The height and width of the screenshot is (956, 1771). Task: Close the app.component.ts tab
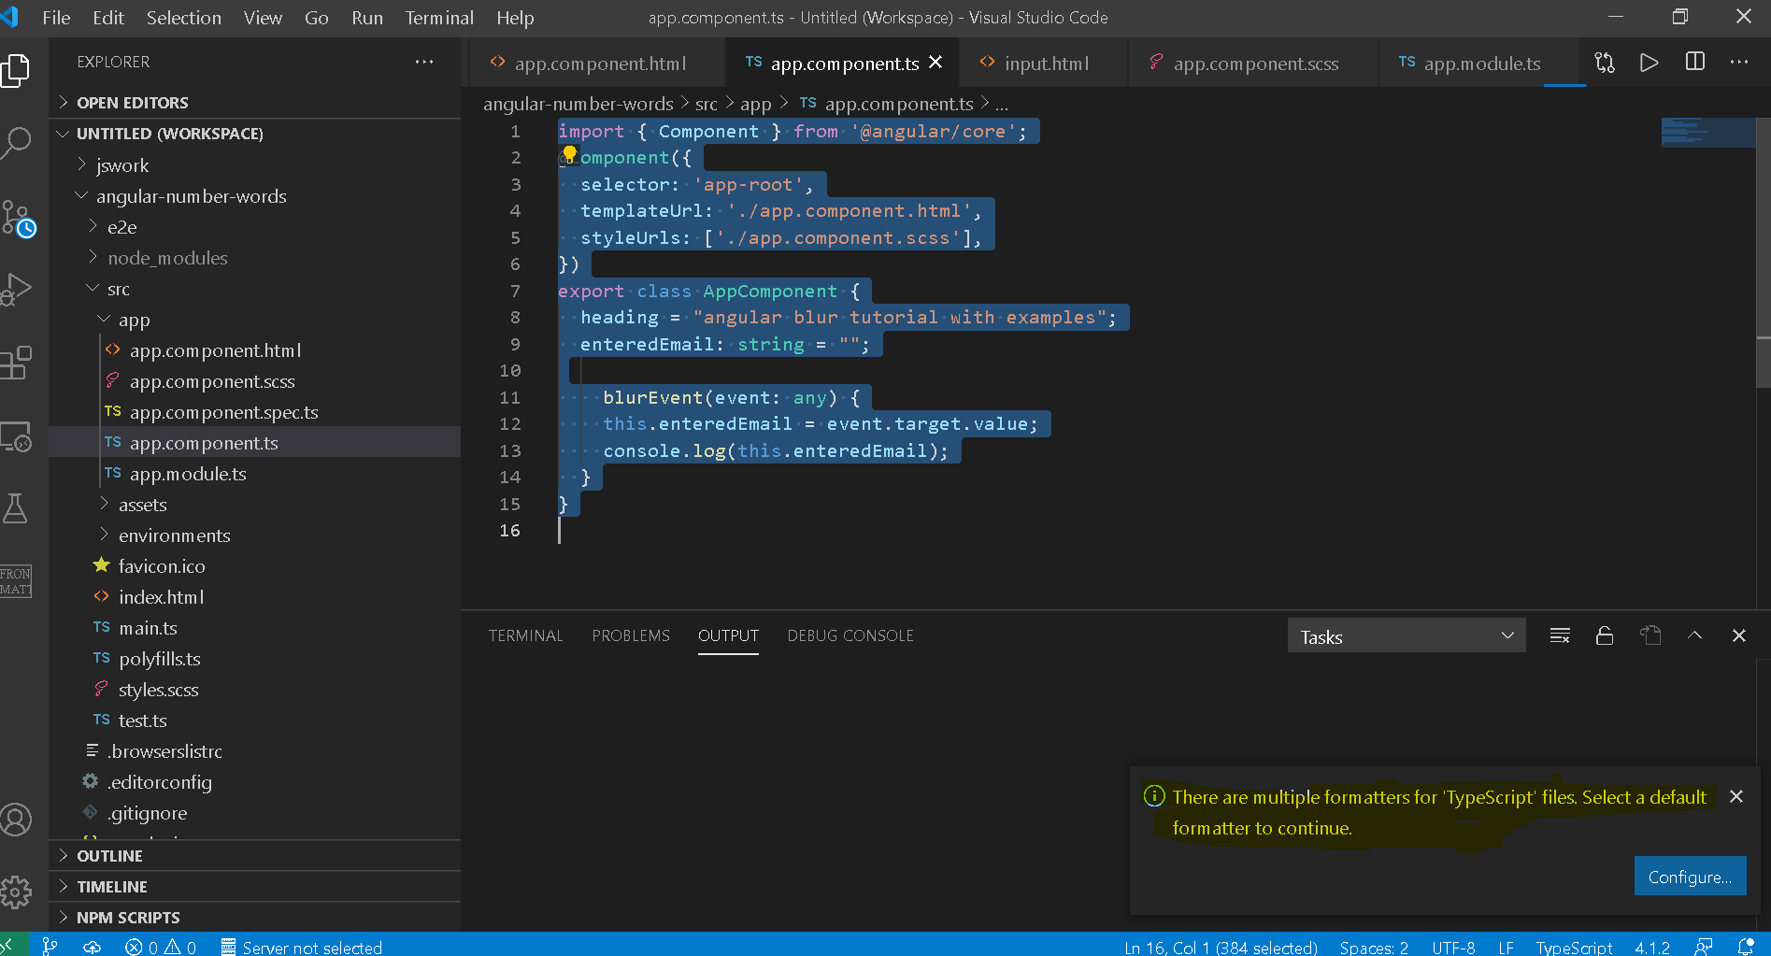pyautogui.click(x=935, y=63)
